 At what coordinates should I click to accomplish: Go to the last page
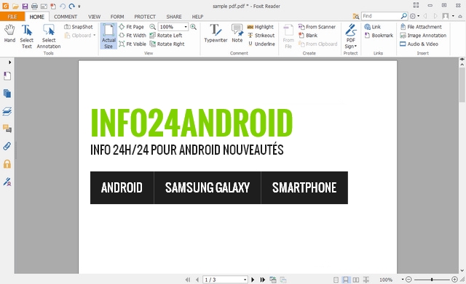pos(262,280)
